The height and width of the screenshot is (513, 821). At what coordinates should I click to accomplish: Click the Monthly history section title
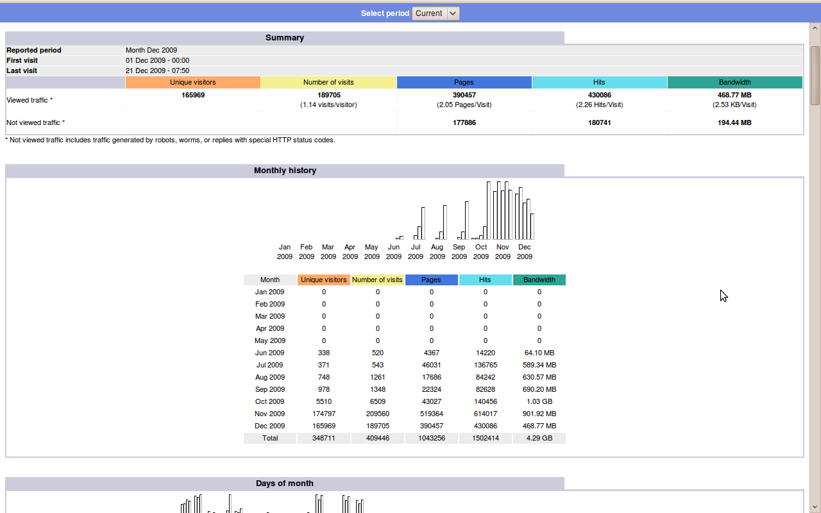[x=285, y=171]
